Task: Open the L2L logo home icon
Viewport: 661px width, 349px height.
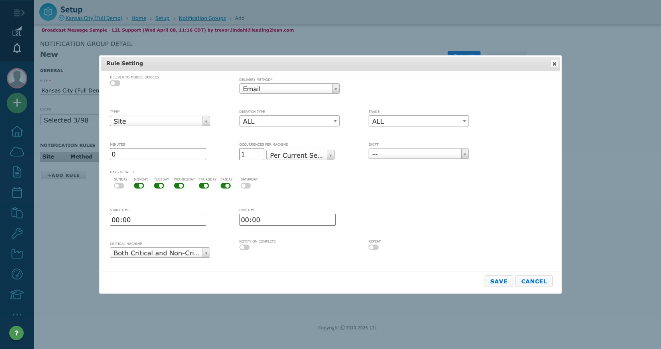Action: pyautogui.click(x=17, y=31)
